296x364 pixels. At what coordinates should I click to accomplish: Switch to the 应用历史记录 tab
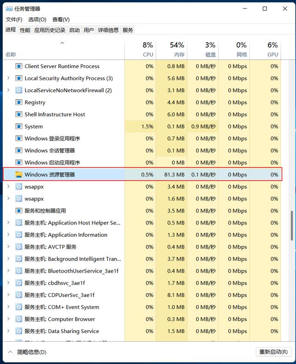pos(49,30)
